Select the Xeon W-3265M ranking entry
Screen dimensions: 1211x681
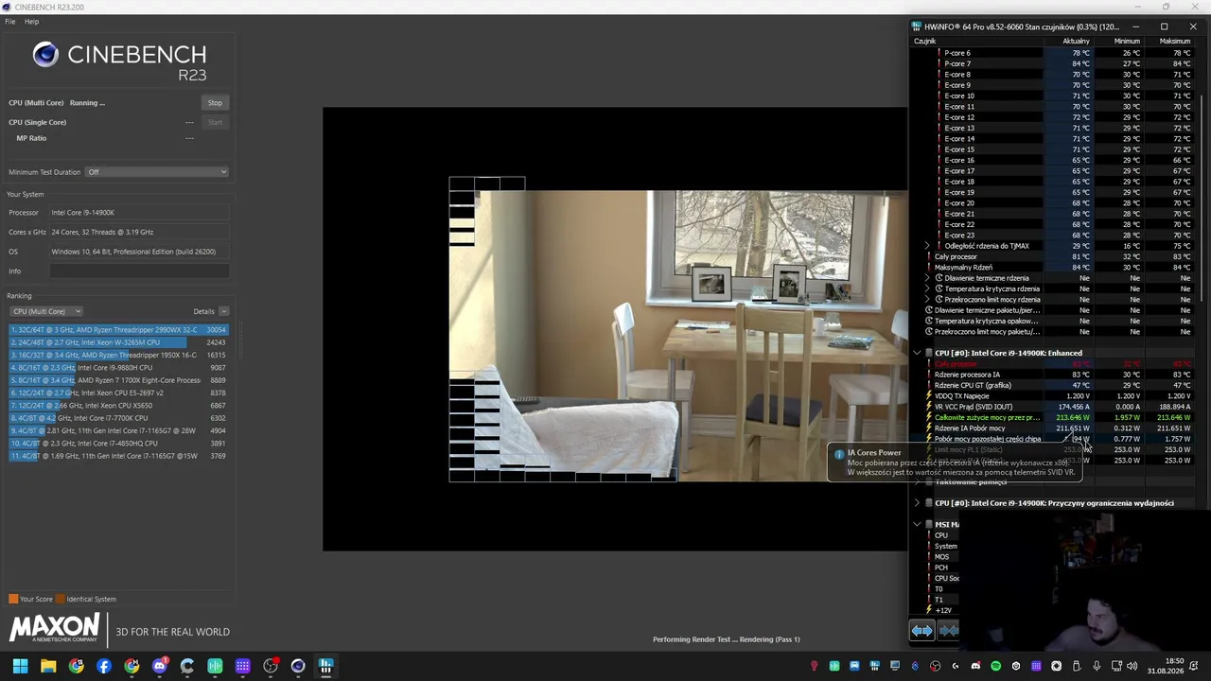(x=118, y=342)
